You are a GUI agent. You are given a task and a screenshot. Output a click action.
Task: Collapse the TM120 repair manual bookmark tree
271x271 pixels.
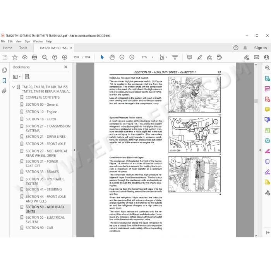pos(14,87)
